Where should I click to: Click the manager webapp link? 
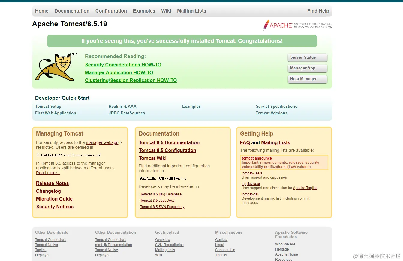102,142
